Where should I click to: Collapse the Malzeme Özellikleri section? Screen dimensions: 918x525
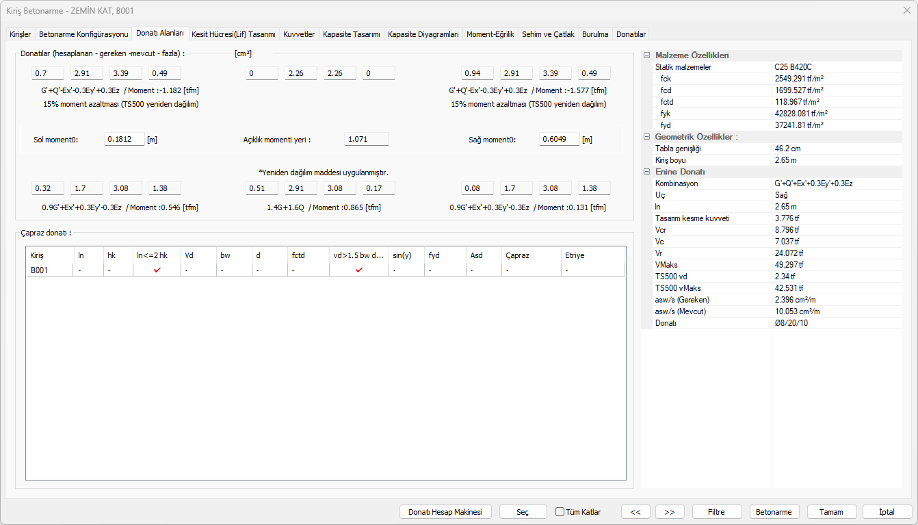pyautogui.click(x=646, y=55)
